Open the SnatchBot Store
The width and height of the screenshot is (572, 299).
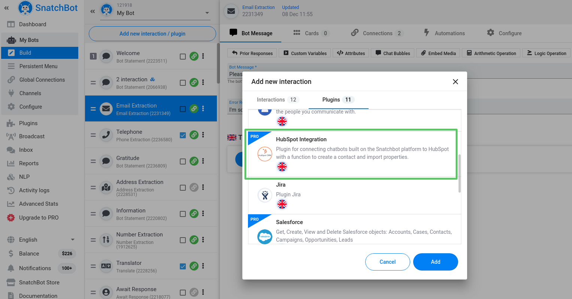click(39, 283)
